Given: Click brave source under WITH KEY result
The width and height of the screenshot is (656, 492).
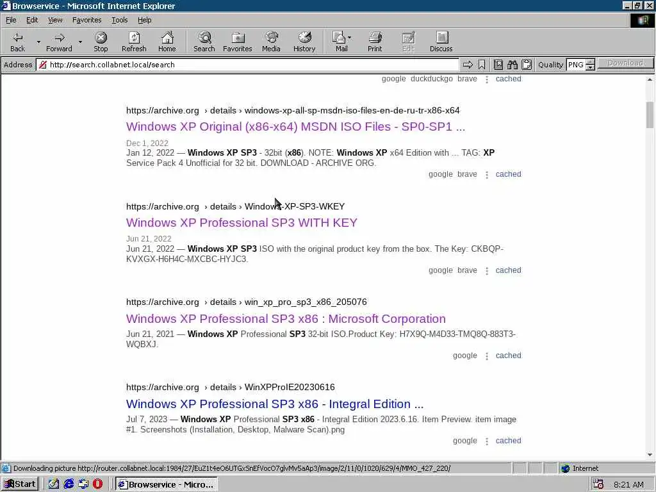Looking at the screenshot, I should click(467, 270).
